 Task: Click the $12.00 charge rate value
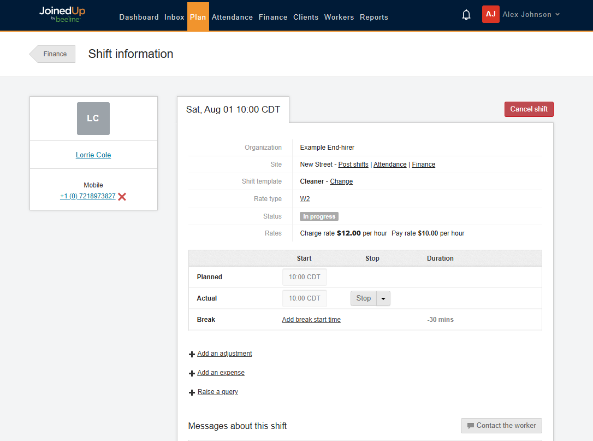tap(349, 233)
